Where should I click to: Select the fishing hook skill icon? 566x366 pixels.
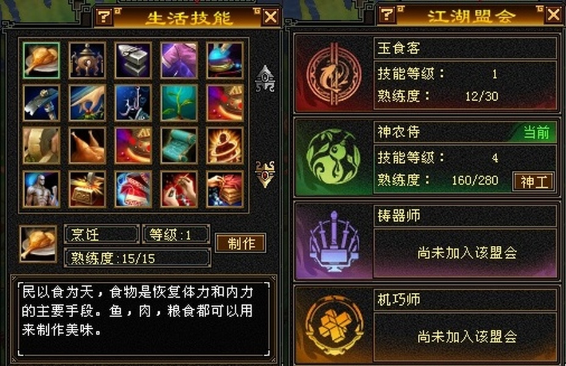tap(133, 103)
